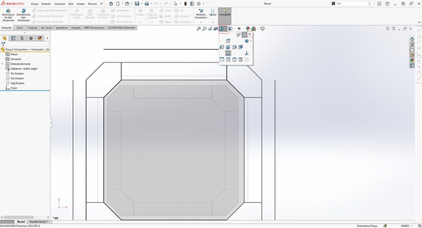The height and width of the screenshot is (228, 422).
Task: Choose the four-view viewport layout icon
Action: click(241, 59)
